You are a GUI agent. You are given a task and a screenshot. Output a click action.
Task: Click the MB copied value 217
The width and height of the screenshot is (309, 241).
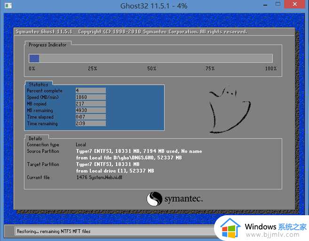click(91, 104)
